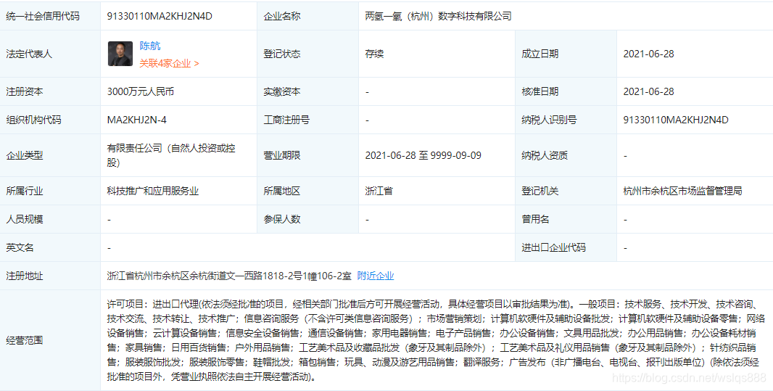
Task: Open 附近企业 nearby companies link
Action: (375, 276)
